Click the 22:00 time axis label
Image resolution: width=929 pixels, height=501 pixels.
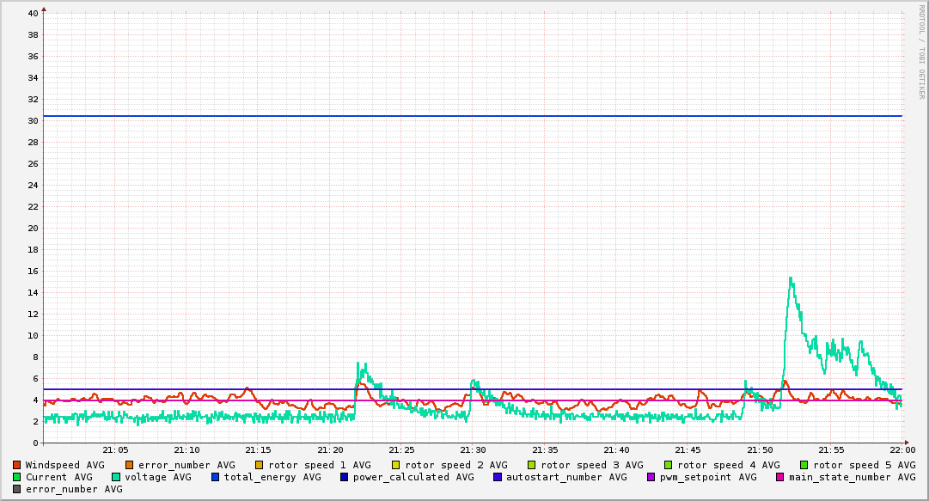(901, 449)
